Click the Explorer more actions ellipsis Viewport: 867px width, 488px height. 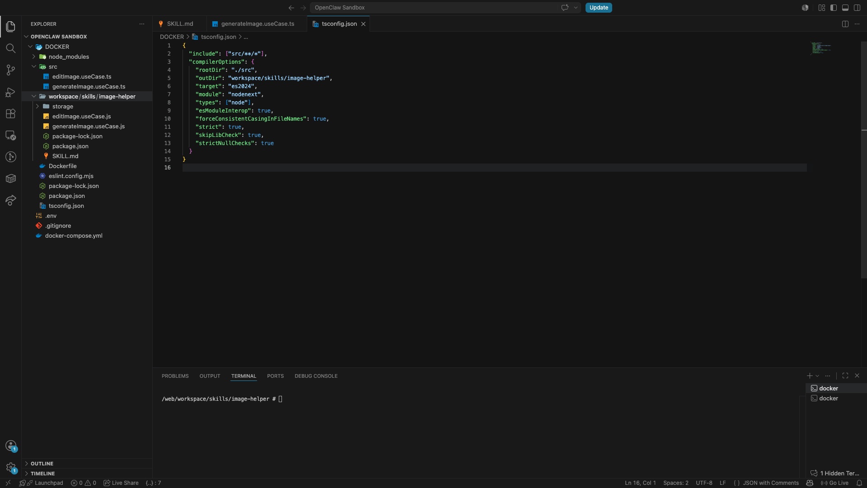click(x=142, y=24)
